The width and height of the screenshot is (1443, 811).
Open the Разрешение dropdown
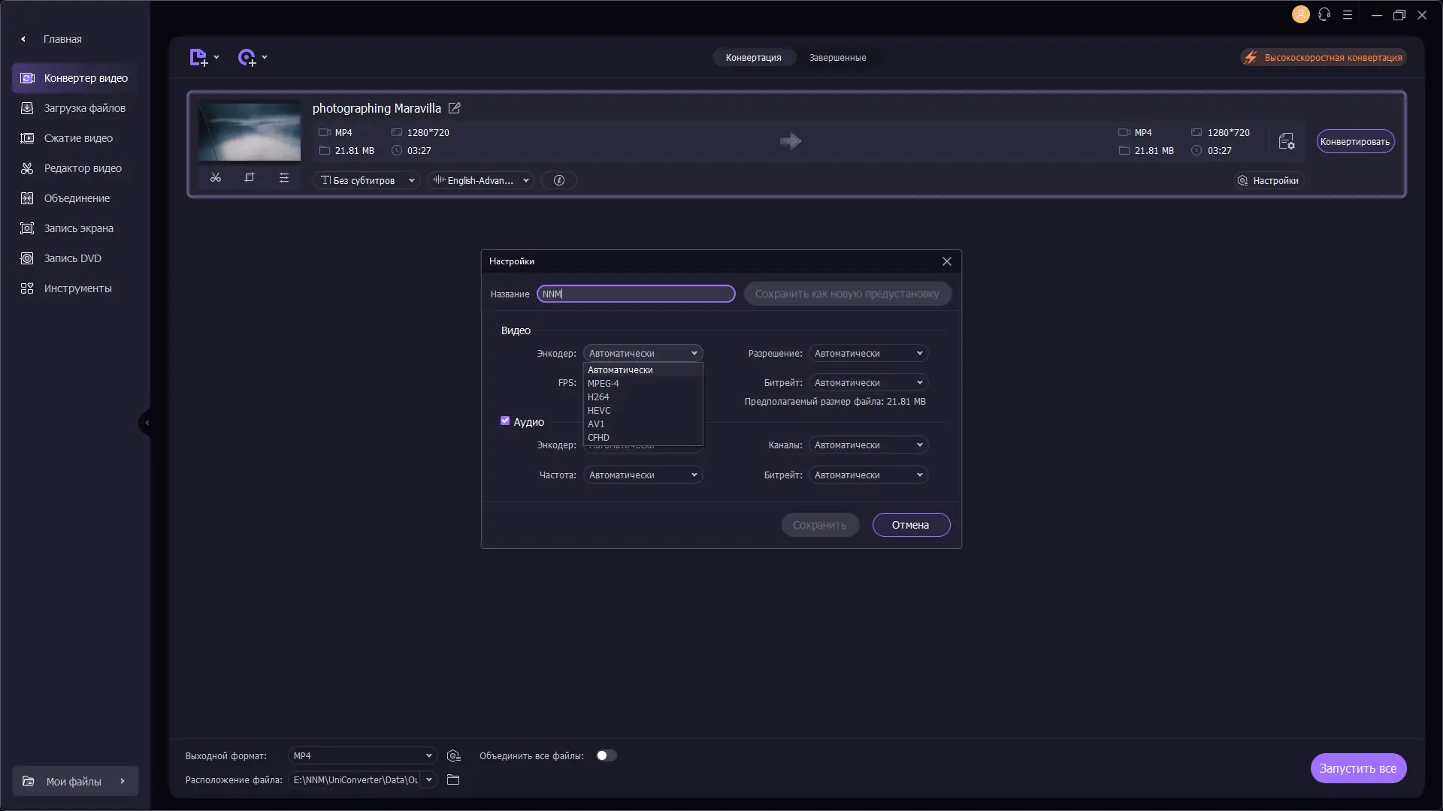(868, 354)
